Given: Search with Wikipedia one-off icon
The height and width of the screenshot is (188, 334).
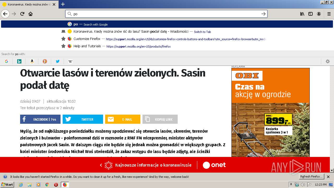Looking at the screenshot, I should click(x=70, y=61).
